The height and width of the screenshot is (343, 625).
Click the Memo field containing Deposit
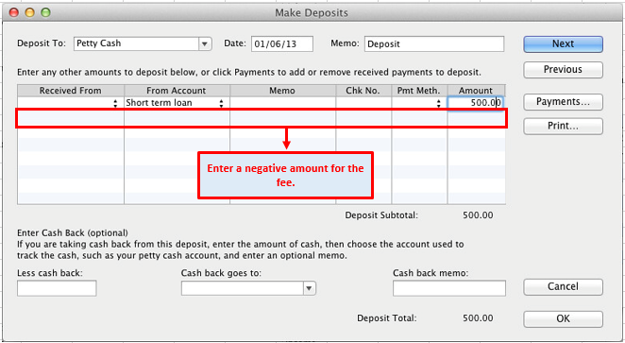[434, 43]
